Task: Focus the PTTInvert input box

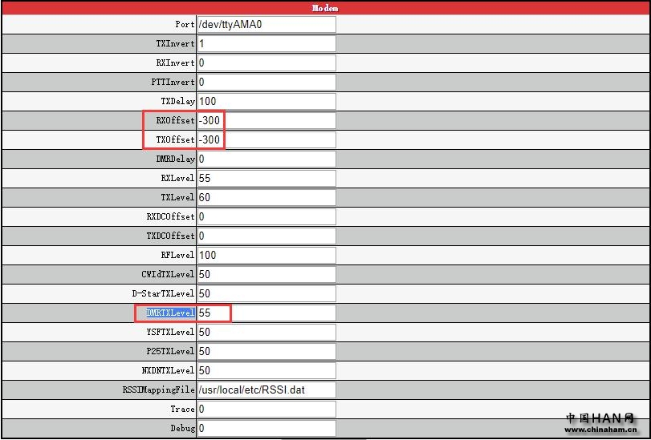Action: point(266,82)
